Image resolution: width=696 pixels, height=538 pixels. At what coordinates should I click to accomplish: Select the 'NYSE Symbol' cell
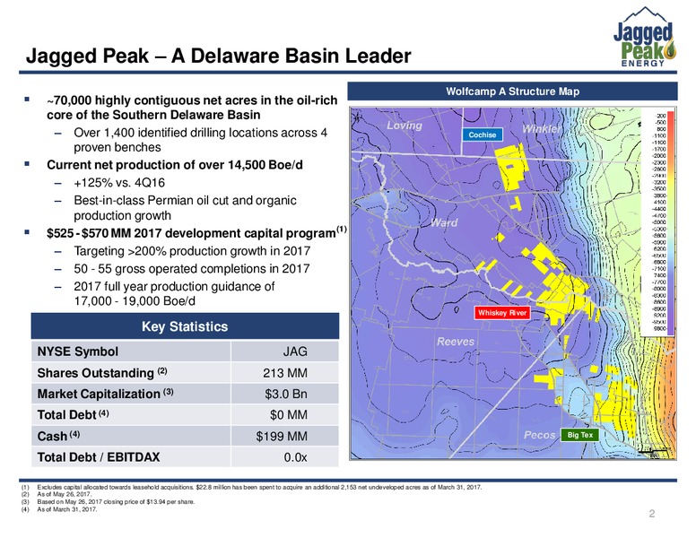pyautogui.click(x=131, y=351)
